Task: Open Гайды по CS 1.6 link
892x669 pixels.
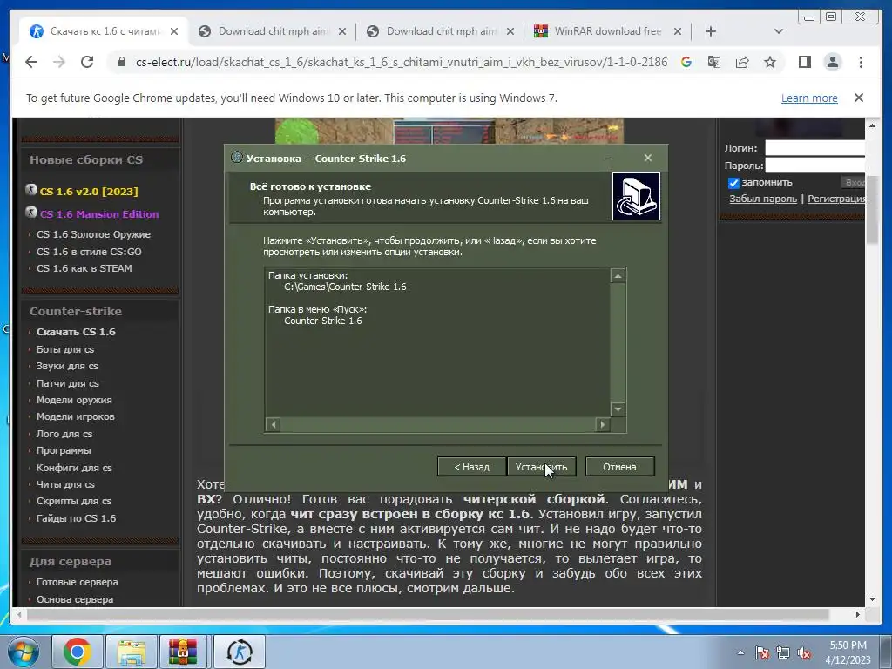Action: [77, 518]
